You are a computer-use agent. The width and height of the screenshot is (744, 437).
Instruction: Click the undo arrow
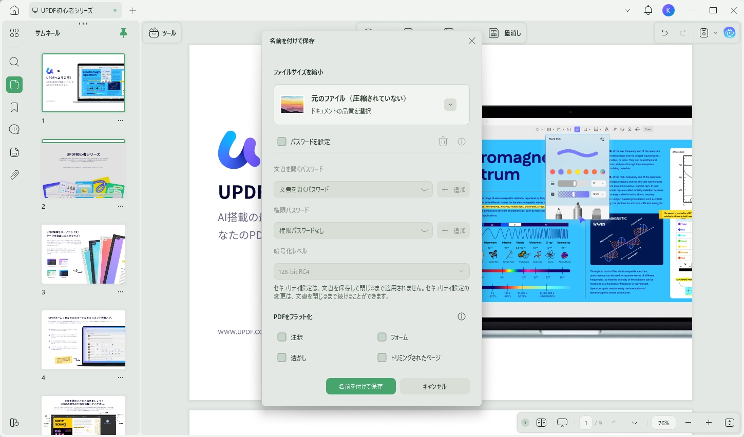pyautogui.click(x=664, y=33)
